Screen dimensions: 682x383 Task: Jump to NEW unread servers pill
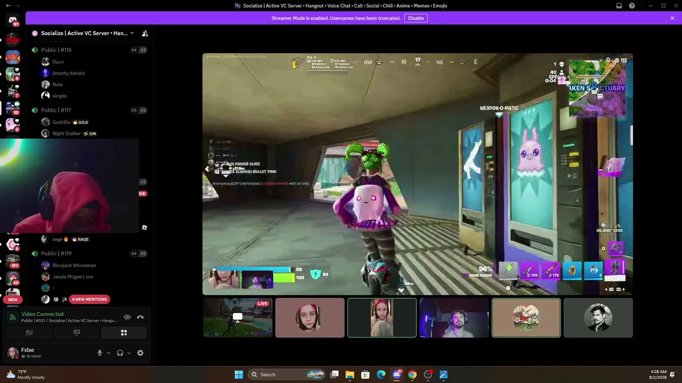13,299
